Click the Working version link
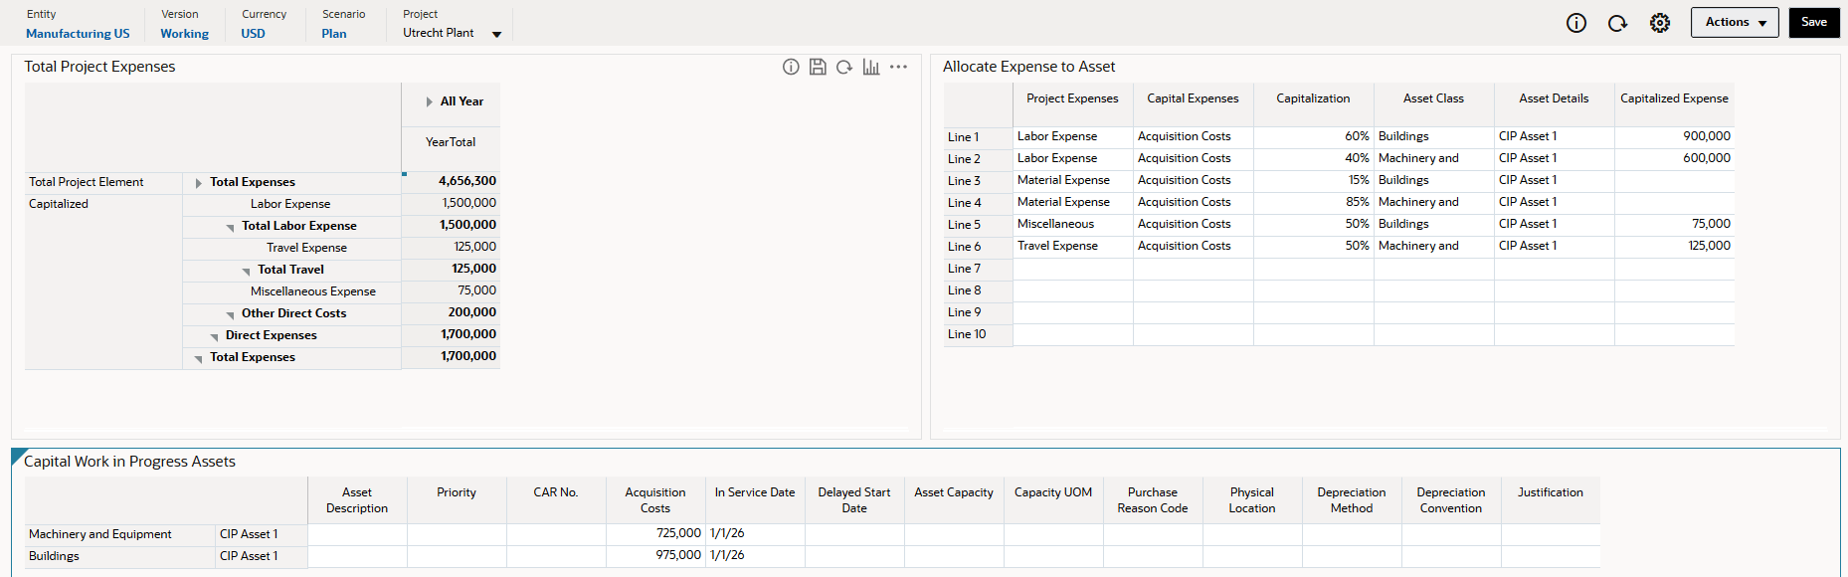 185,34
